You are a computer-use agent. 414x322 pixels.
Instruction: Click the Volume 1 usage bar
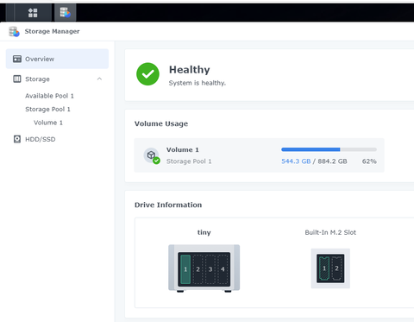tap(329, 149)
